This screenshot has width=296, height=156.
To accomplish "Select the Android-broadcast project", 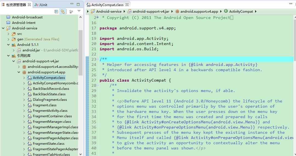I will [x=27, y=17].
